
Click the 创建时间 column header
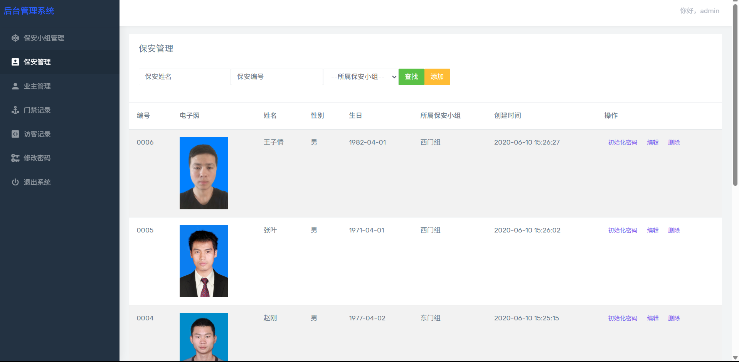click(508, 116)
